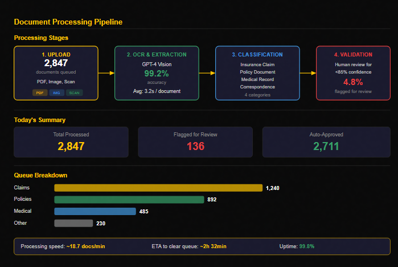The width and height of the screenshot is (398, 267).
Task: Click the green Policies queue bar
Action: tap(129, 200)
